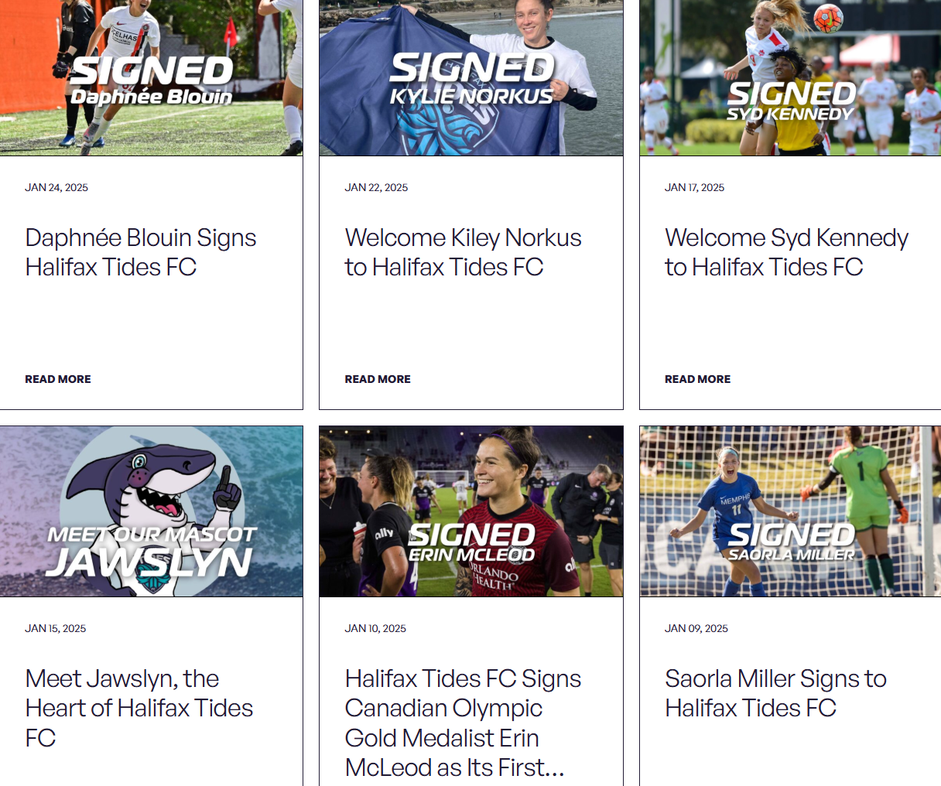Open headline "Saorla Miller Signs to Halifax Tides FC"

pos(775,693)
